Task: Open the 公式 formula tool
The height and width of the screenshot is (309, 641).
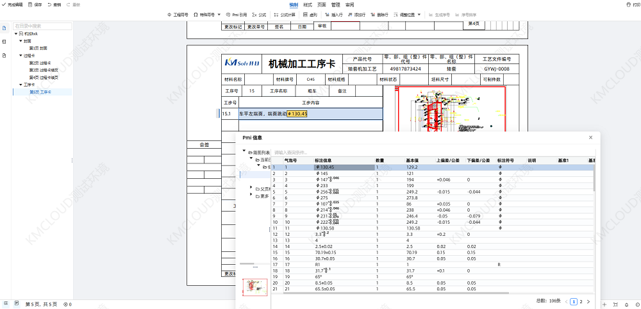Action: [x=259, y=15]
